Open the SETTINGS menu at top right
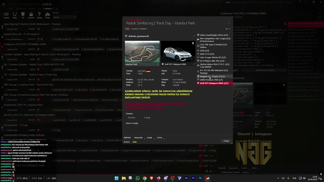Image resolution: width=324 pixels, height=182 pixels. tap(280, 3)
